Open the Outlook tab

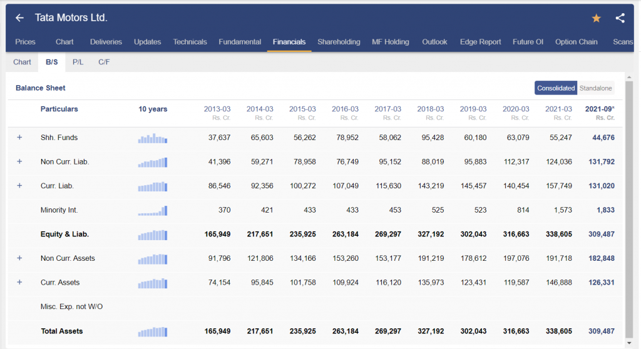pyautogui.click(x=434, y=42)
